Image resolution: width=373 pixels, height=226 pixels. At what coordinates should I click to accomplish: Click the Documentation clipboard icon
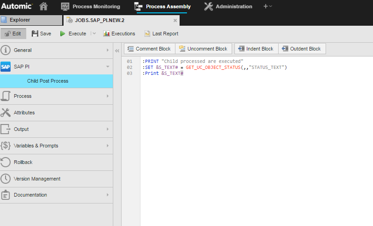click(6, 195)
